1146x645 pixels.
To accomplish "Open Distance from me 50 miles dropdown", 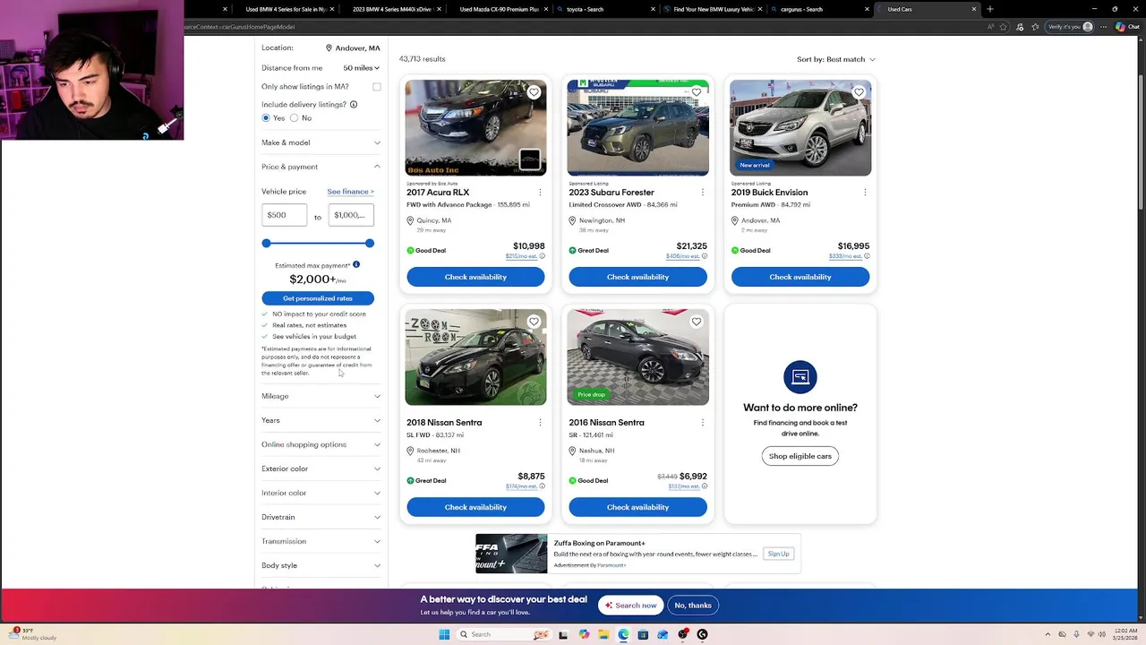I will 361,68.
